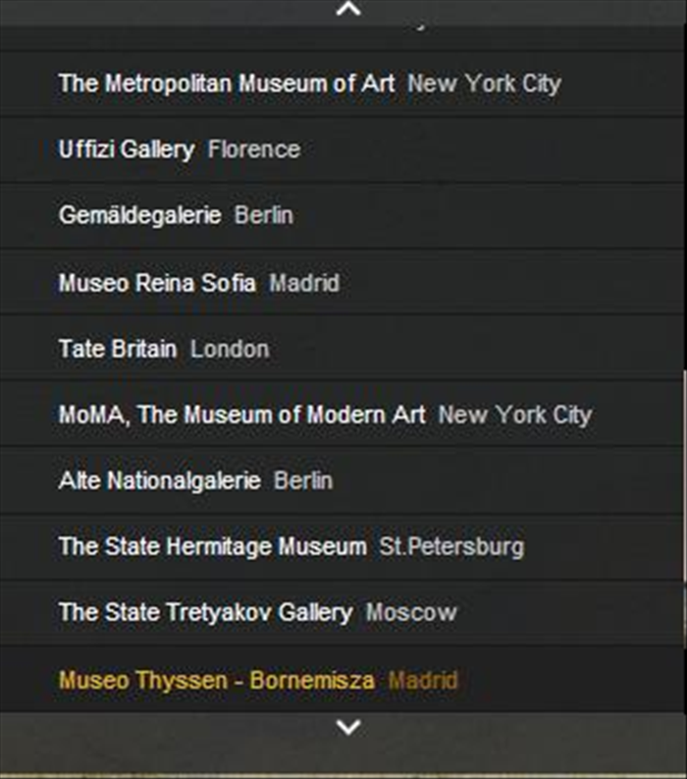Screen dimensions: 687x779
Task: Click Madrid label beside Museo Reina Sofia
Action: pyautogui.click(x=304, y=283)
